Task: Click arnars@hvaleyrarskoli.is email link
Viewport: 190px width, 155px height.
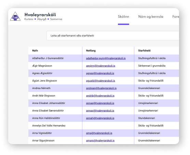Action: [100, 140]
